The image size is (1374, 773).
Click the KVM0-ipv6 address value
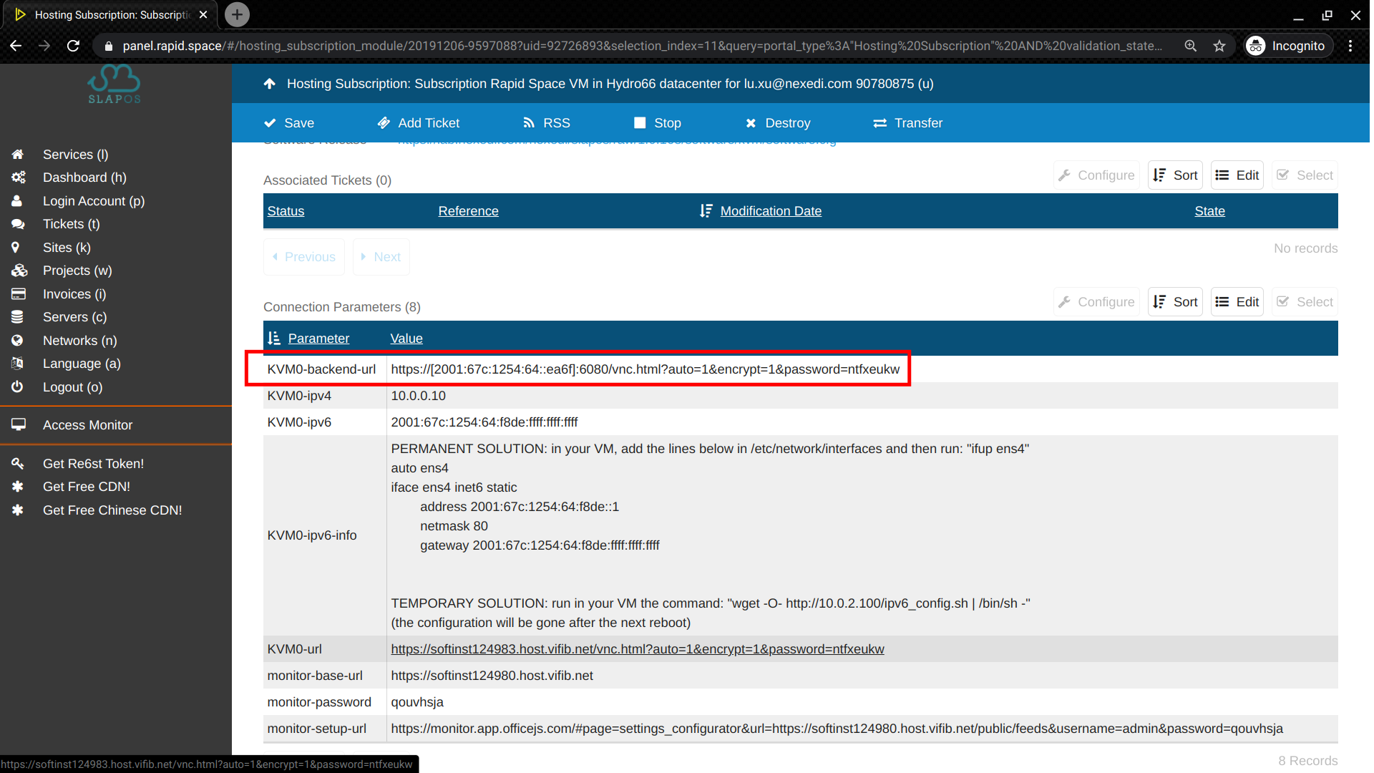[x=484, y=422]
